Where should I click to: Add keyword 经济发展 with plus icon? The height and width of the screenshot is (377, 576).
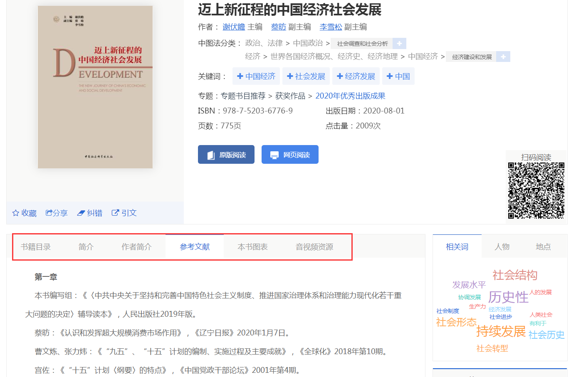tap(340, 76)
